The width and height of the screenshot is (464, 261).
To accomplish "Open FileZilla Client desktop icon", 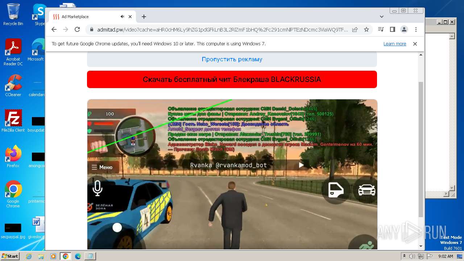I will 13,121.
